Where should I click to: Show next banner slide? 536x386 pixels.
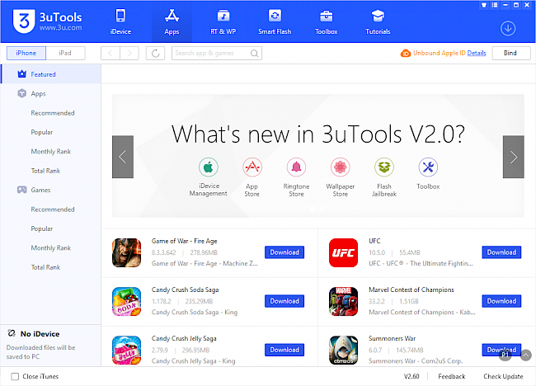[x=514, y=157]
